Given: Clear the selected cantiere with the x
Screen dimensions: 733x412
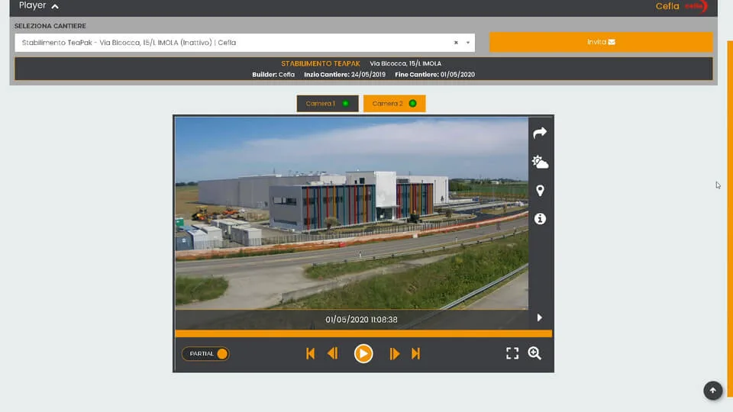Looking at the screenshot, I should [456, 43].
